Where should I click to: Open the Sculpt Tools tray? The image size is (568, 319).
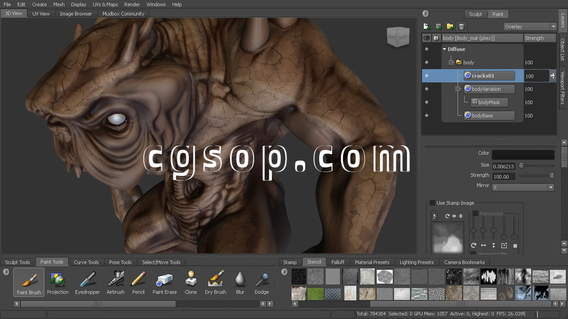click(17, 262)
